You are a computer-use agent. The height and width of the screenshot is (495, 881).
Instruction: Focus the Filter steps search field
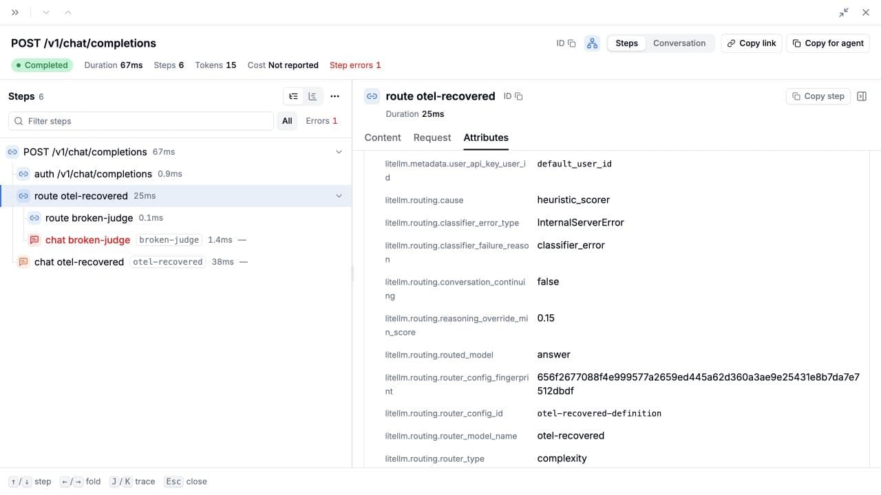point(140,121)
